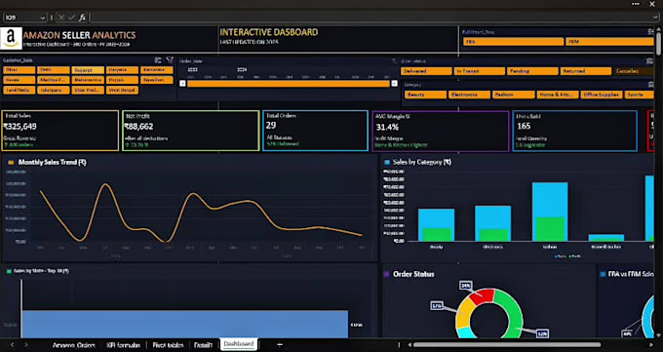Click the timeline left scroll arrow
663x352 pixels.
pyautogui.click(x=182, y=84)
